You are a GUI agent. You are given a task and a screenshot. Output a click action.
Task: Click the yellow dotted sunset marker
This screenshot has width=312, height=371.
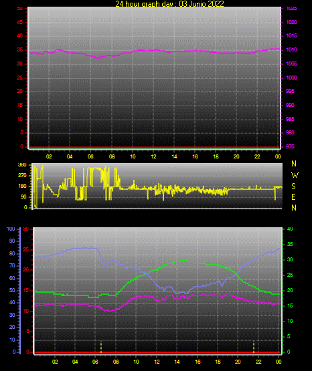[254, 348]
